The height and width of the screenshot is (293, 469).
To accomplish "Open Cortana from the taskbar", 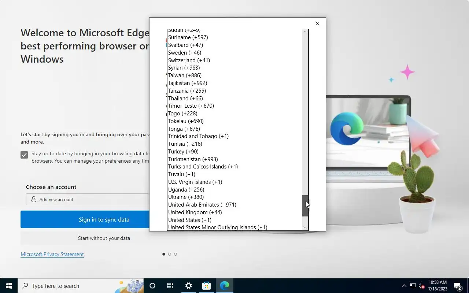I will [152, 286].
